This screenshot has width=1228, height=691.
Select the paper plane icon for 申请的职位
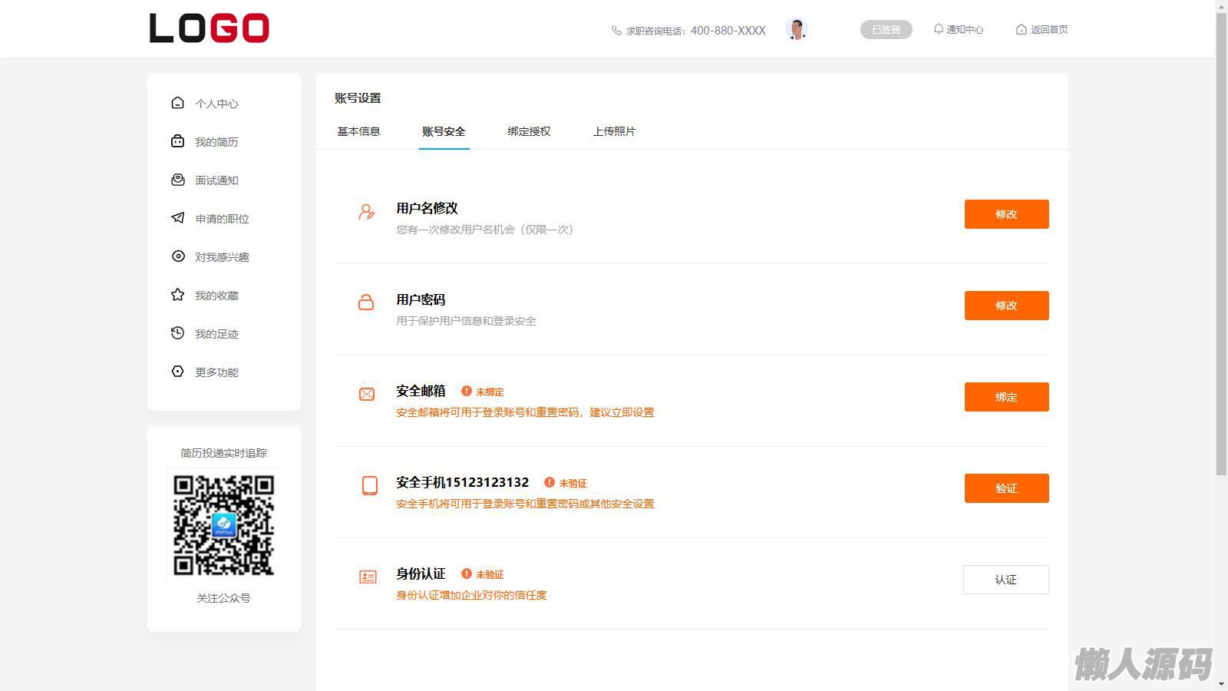click(x=177, y=218)
